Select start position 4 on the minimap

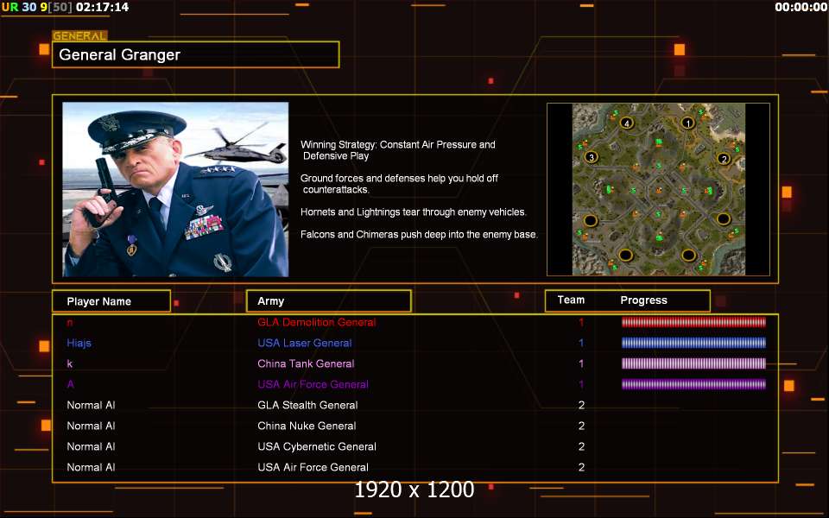[627, 123]
